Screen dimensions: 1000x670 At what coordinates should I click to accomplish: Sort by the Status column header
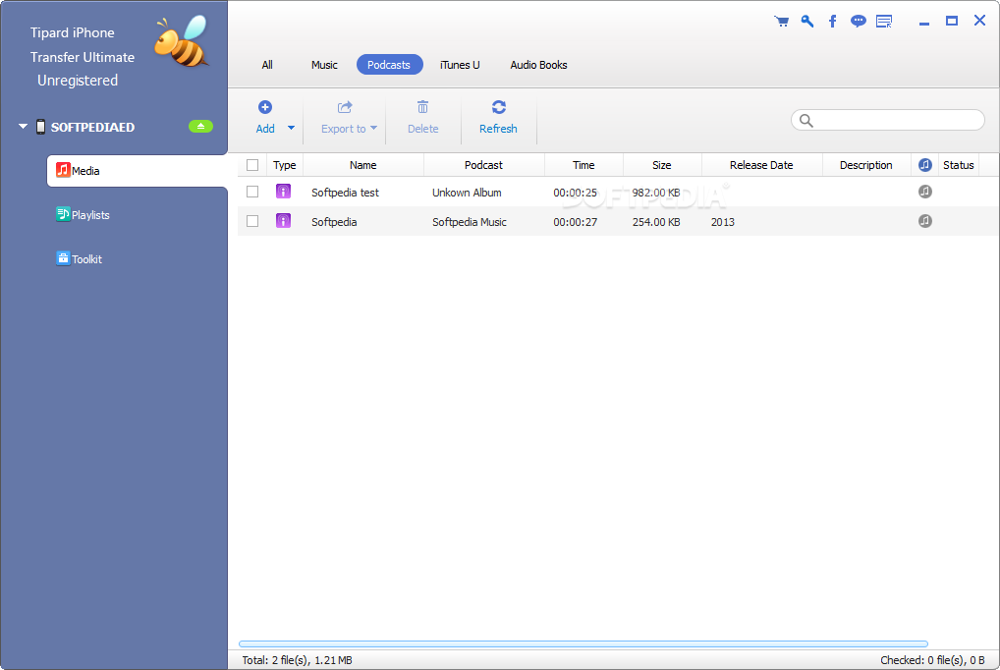pos(959,165)
